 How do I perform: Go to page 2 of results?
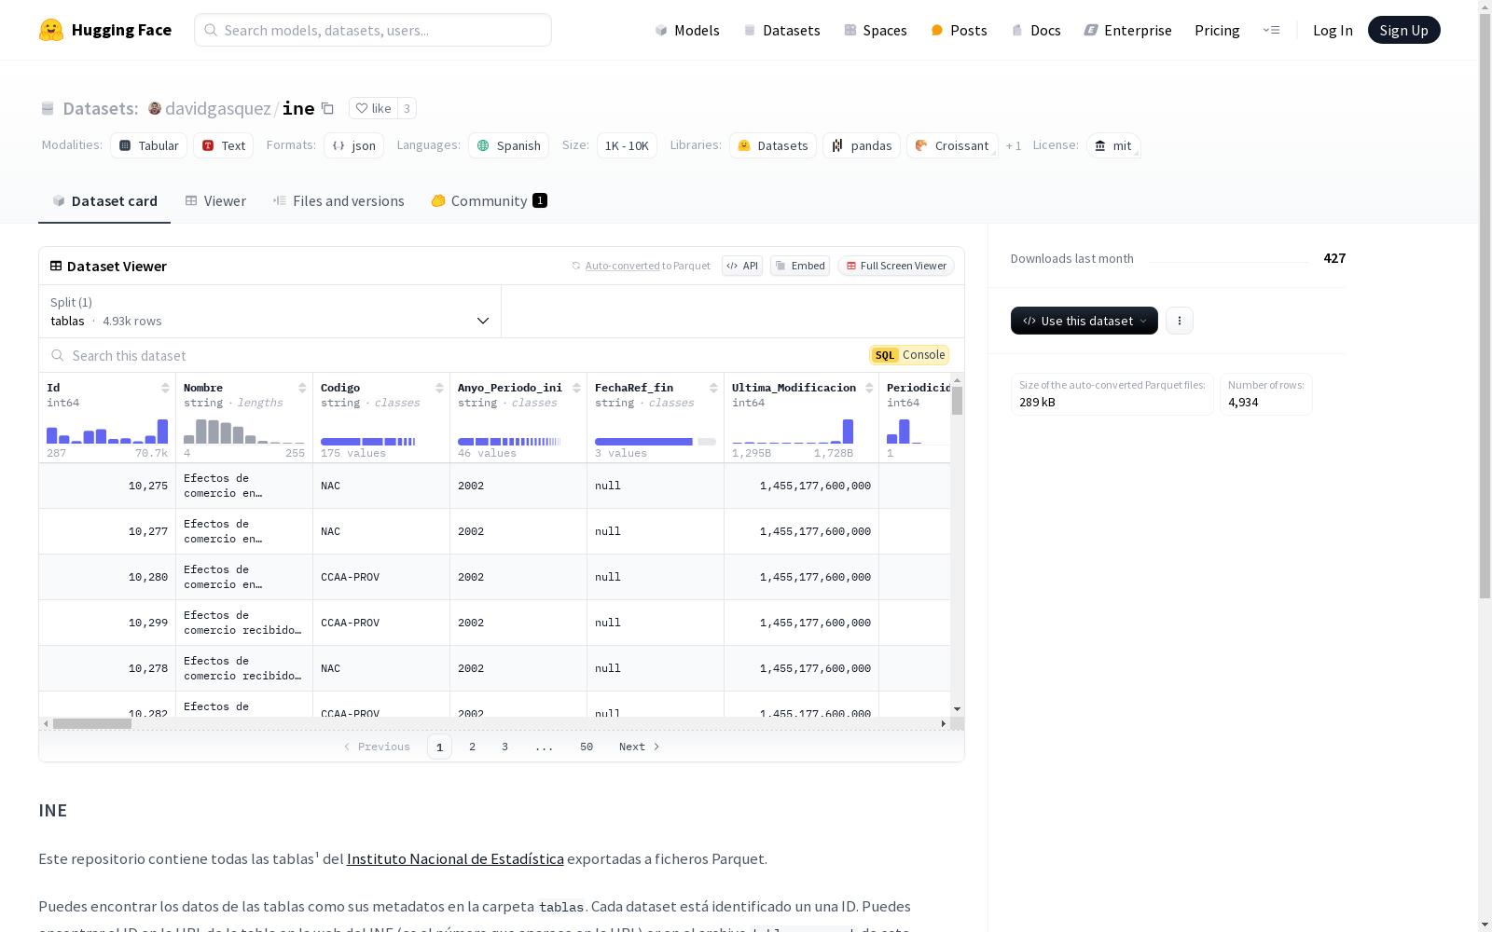[473, 747]
